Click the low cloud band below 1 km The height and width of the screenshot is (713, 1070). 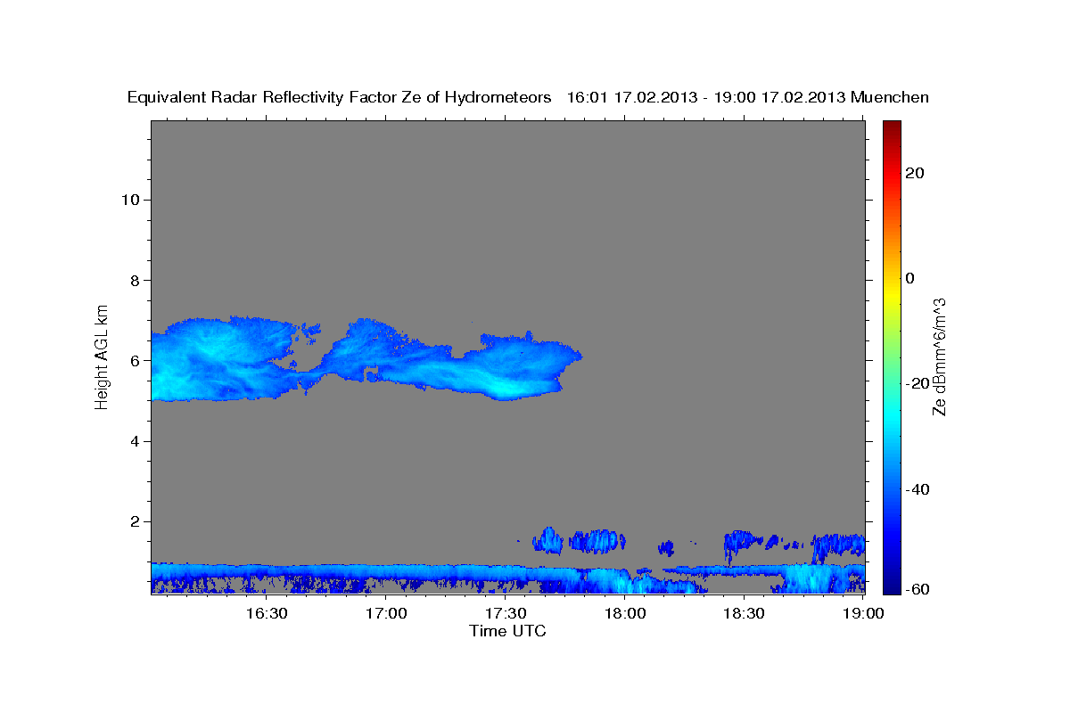[x=507, y=578]
